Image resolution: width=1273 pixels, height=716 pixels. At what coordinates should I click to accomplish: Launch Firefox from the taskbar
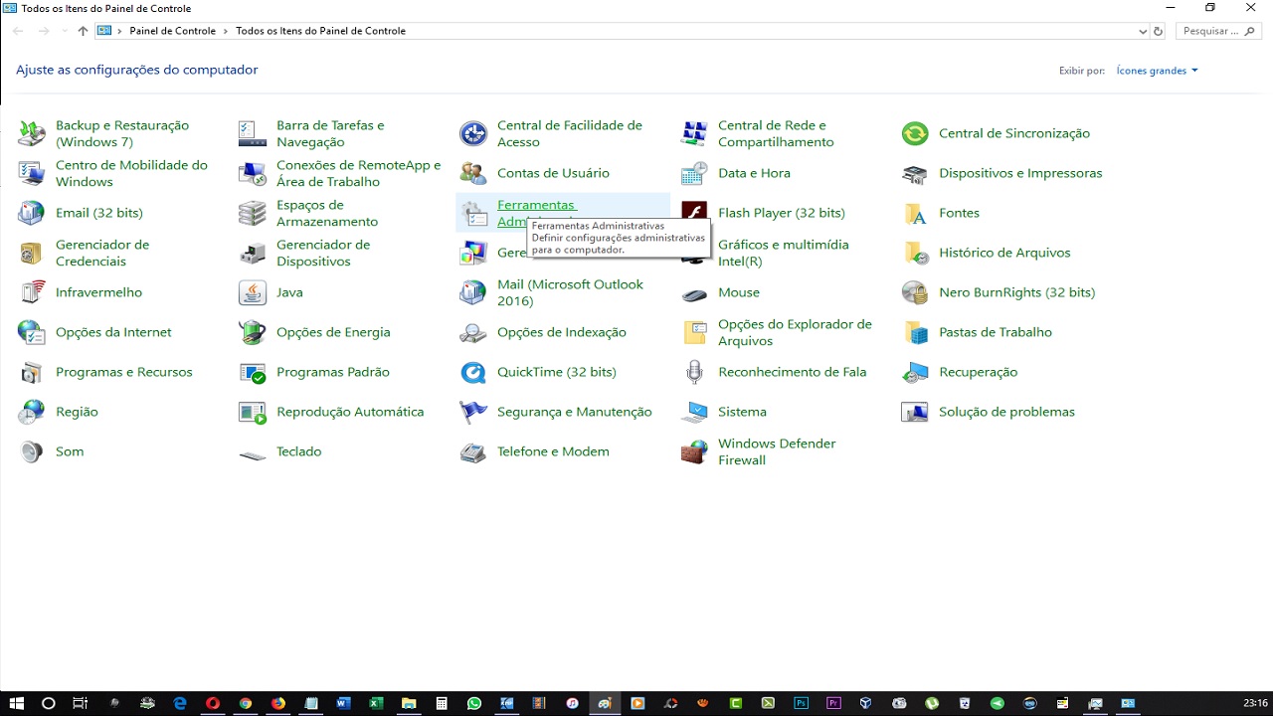[x=277, y=703]
